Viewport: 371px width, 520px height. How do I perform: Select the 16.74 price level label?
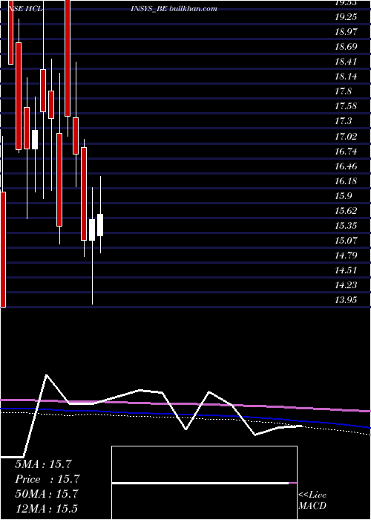pyautogui.click(x=346, y=152)
